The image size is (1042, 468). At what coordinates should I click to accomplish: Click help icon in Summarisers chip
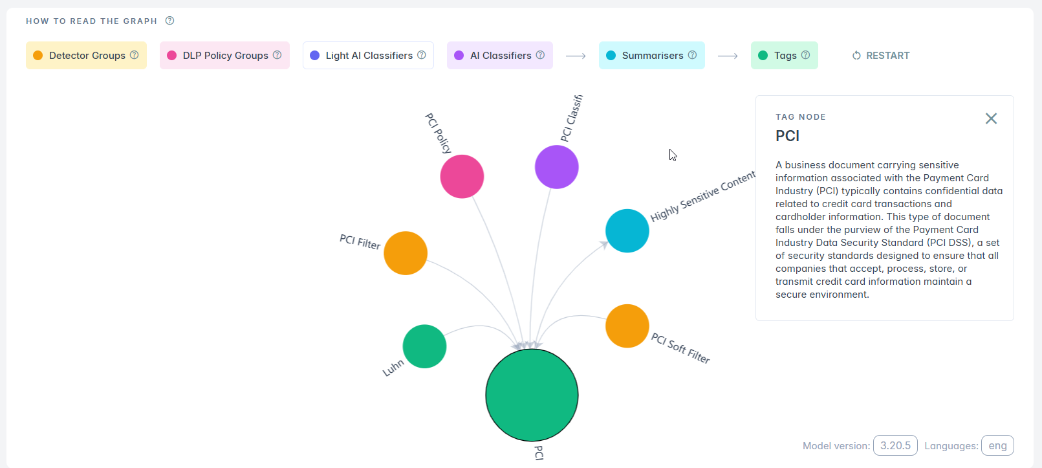tap(692, 55)
